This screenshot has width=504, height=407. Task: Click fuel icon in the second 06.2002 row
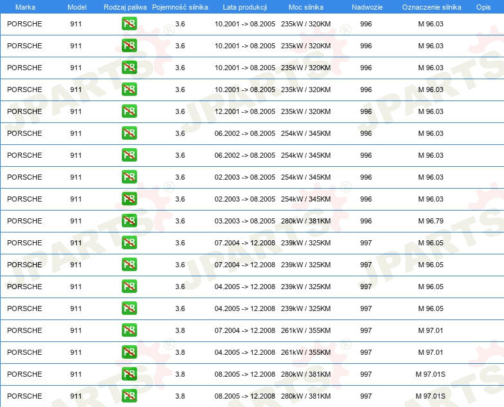click(129, 155)
